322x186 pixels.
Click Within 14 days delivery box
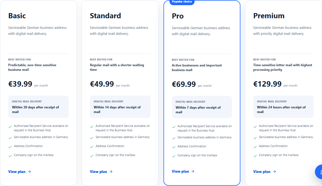pos(120,107)
